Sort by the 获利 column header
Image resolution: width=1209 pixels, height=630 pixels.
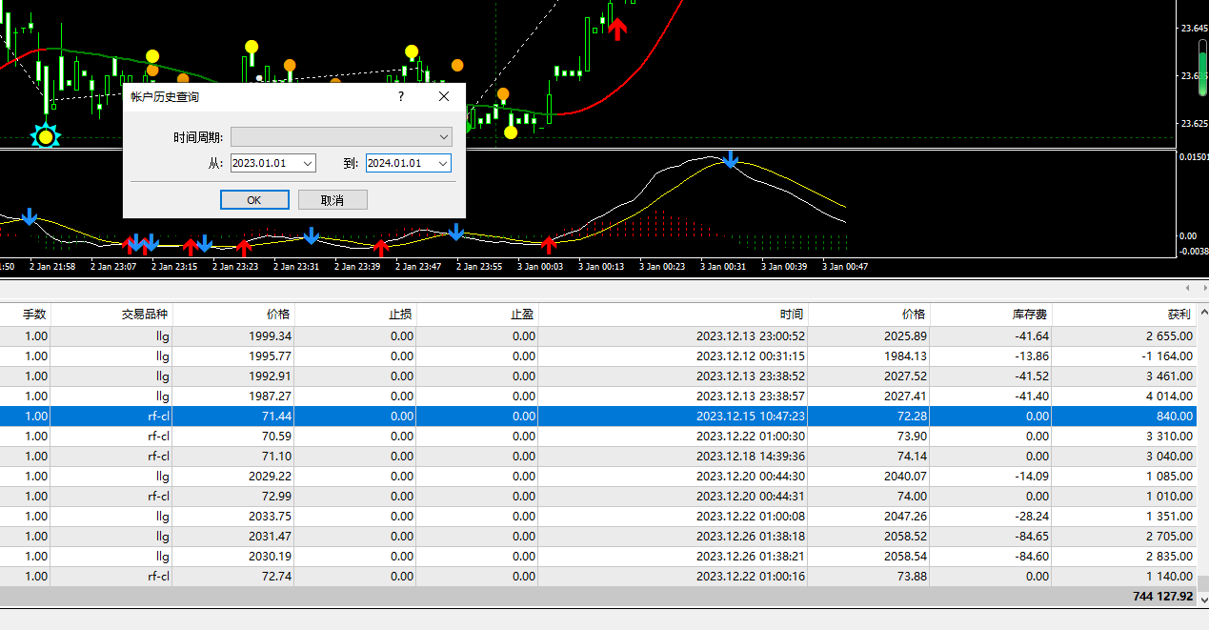[1124, 315]
